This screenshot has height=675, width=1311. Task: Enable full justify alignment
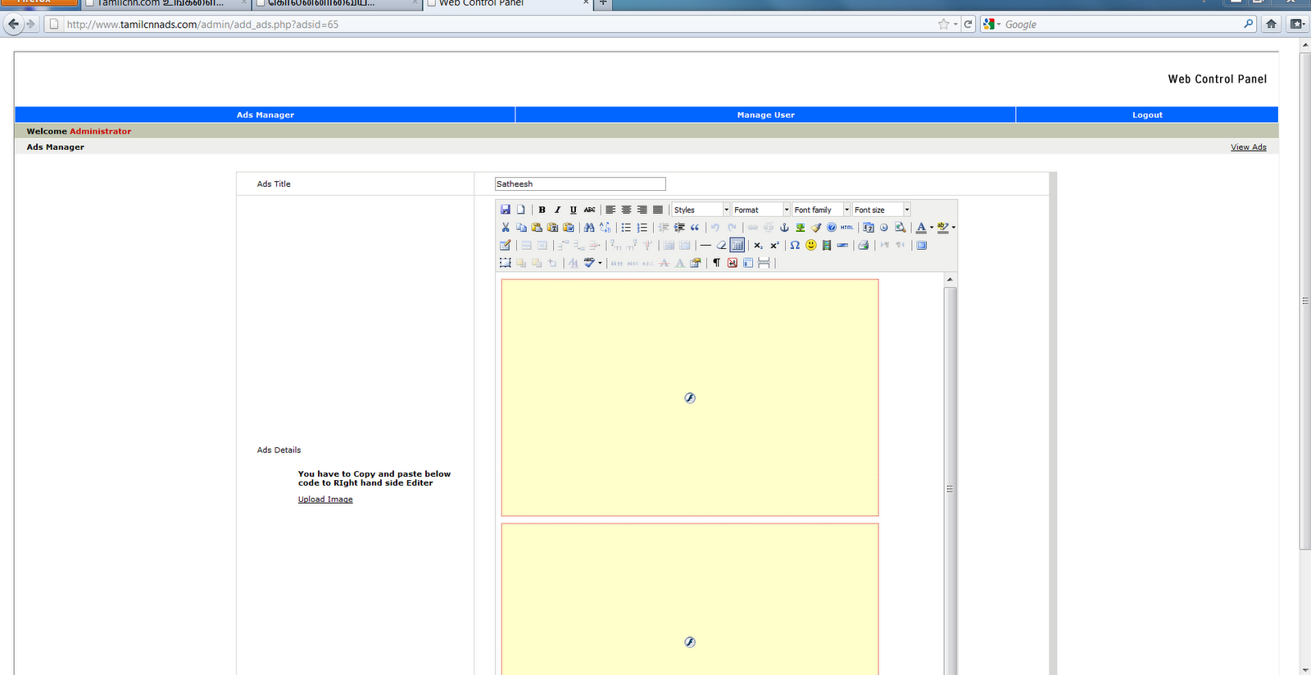(x=658, y=210)
